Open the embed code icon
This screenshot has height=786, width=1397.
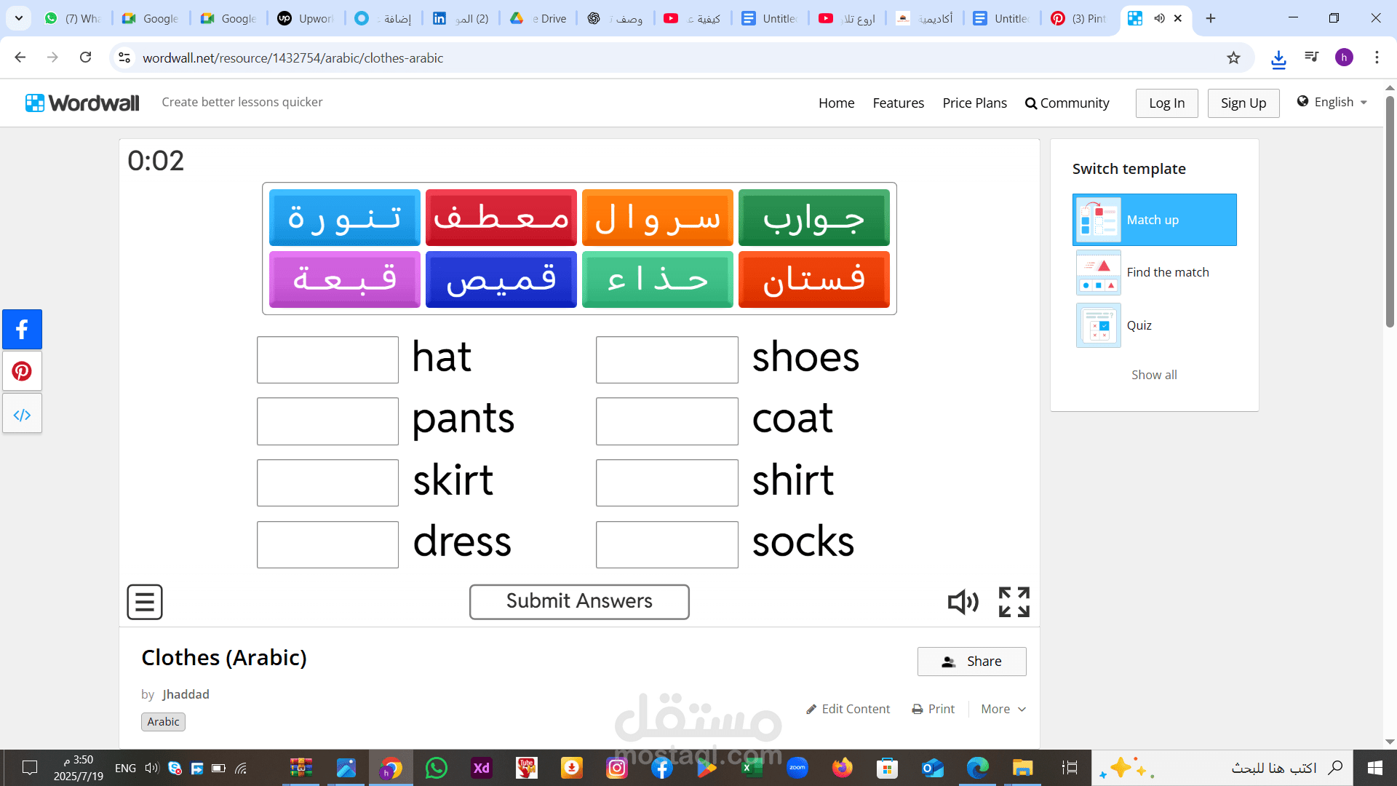[22, 414]
